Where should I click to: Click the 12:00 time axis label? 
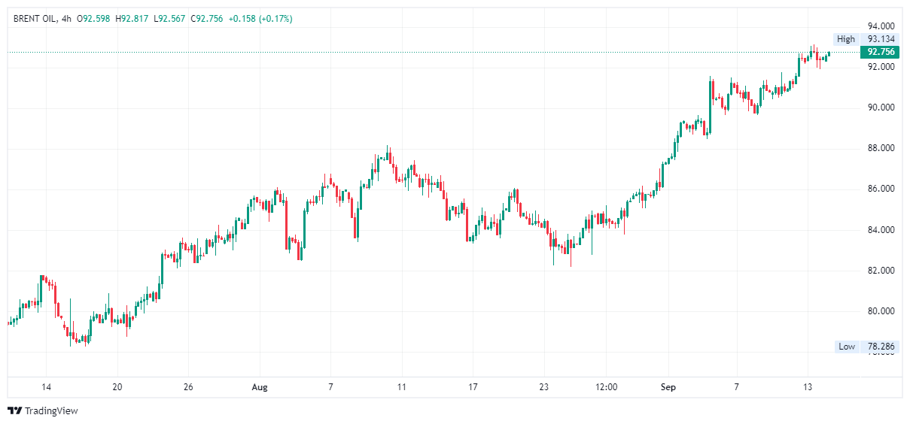pos(606,387)
